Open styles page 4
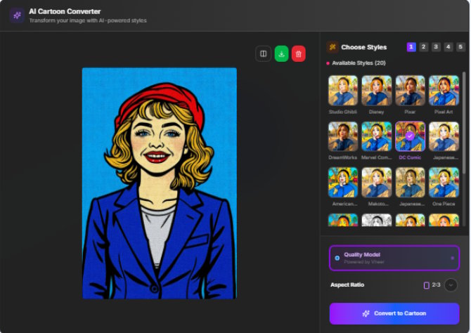 click(449, 47)
